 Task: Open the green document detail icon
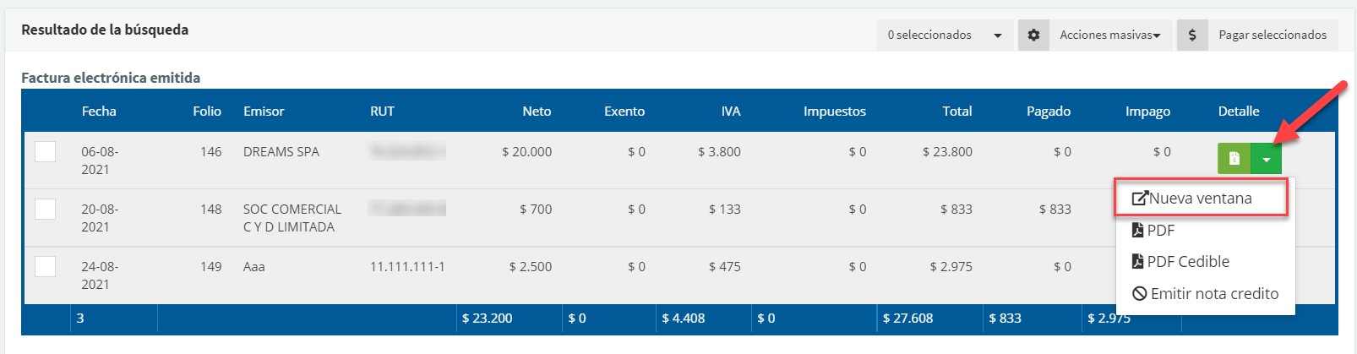(x=1234, y=159)
